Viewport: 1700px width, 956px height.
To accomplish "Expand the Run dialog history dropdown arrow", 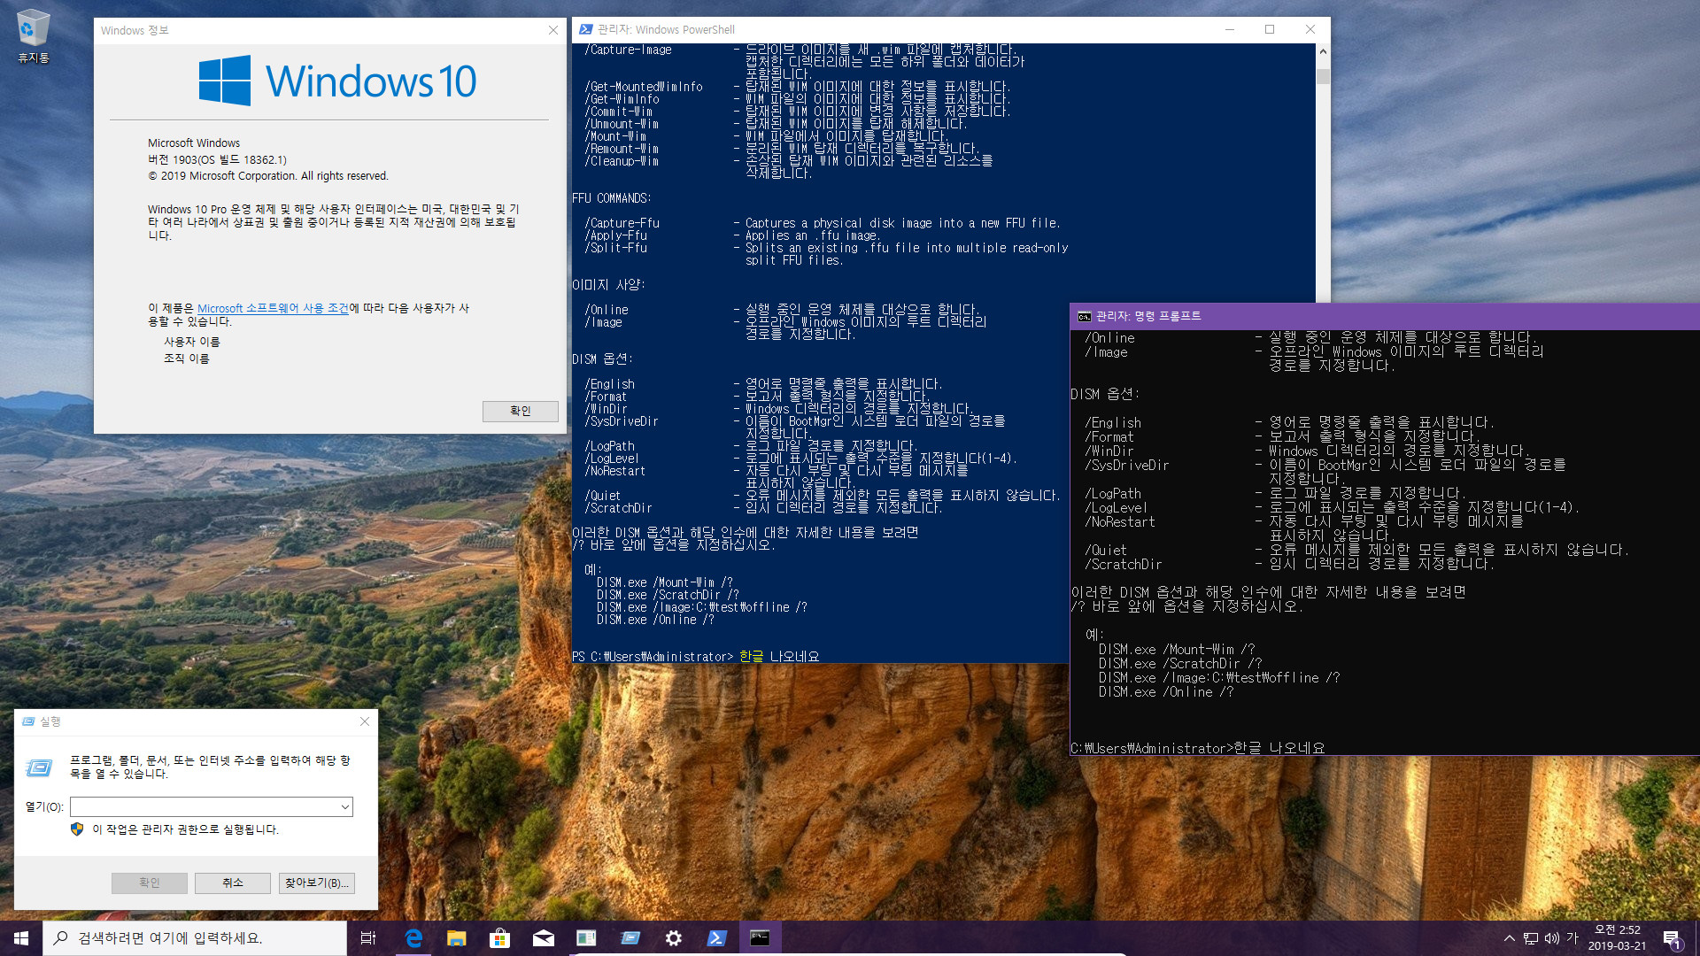I will point(345,806).
